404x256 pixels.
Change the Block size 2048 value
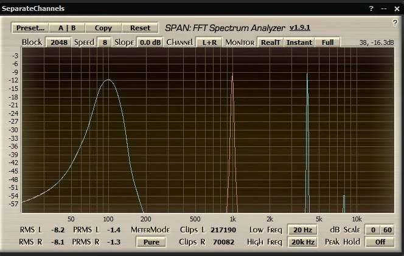coord(58,42)
